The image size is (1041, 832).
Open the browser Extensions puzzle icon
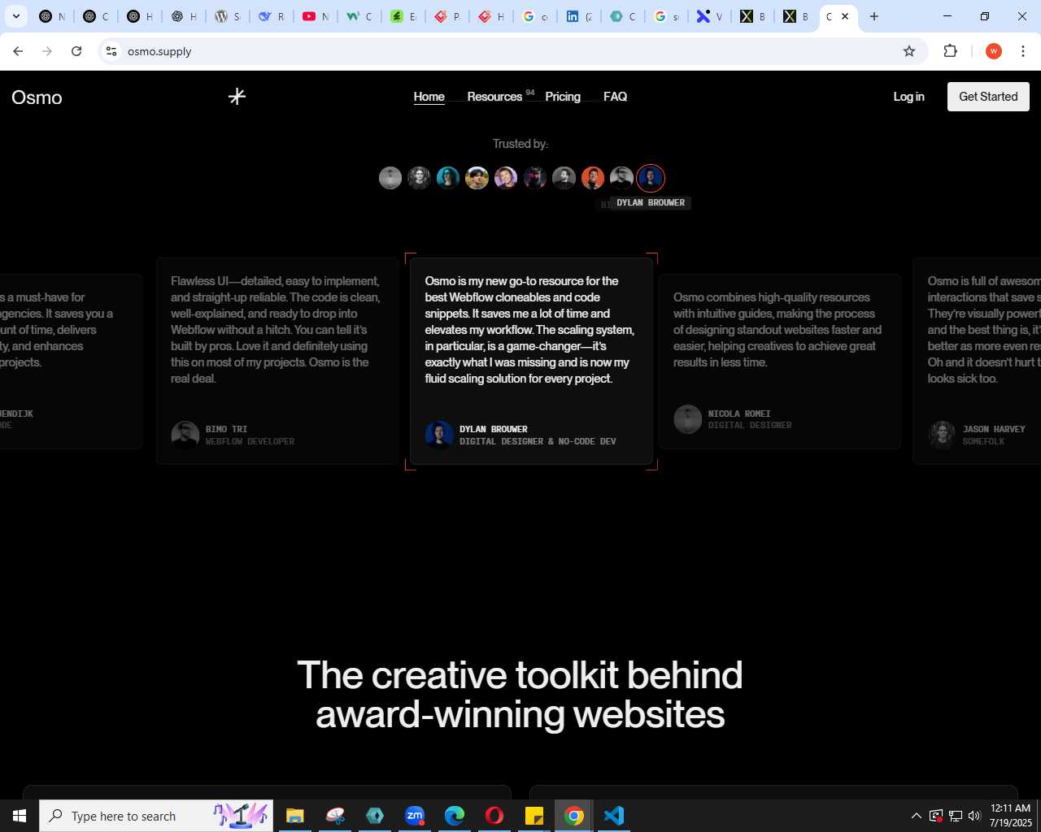tap(950, 51)
